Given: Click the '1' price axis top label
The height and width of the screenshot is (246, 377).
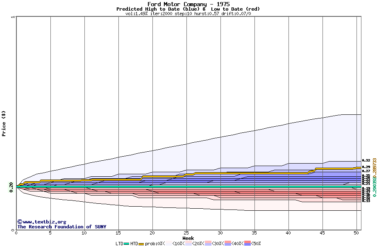Looking at the screenshot, I should click(x=13, y=17).
